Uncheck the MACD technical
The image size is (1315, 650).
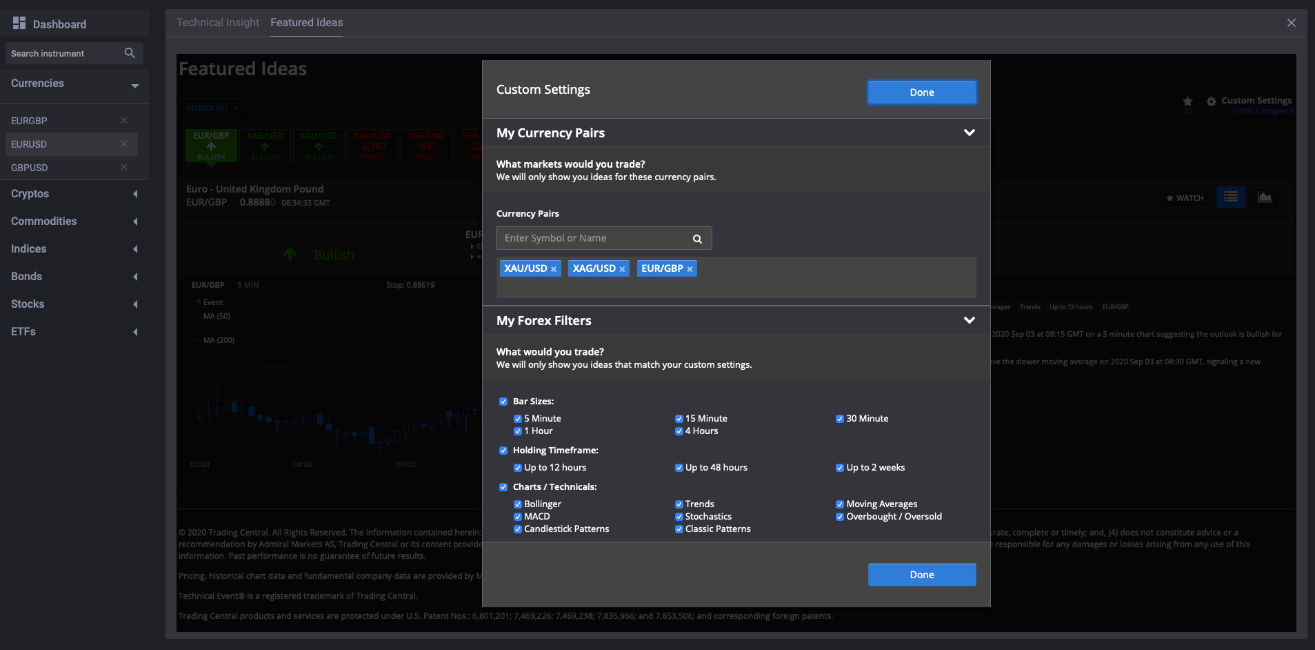[518, 517]
